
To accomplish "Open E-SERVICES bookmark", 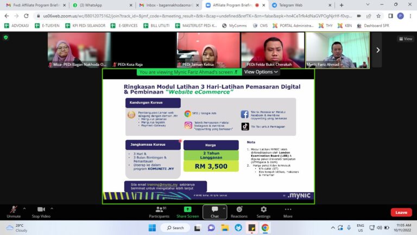I will pyautogui.click(x=124, y=26).
